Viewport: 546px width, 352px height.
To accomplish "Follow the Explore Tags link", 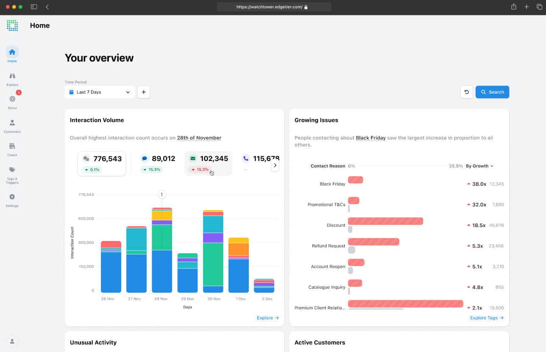I will [x=487, y=318].
